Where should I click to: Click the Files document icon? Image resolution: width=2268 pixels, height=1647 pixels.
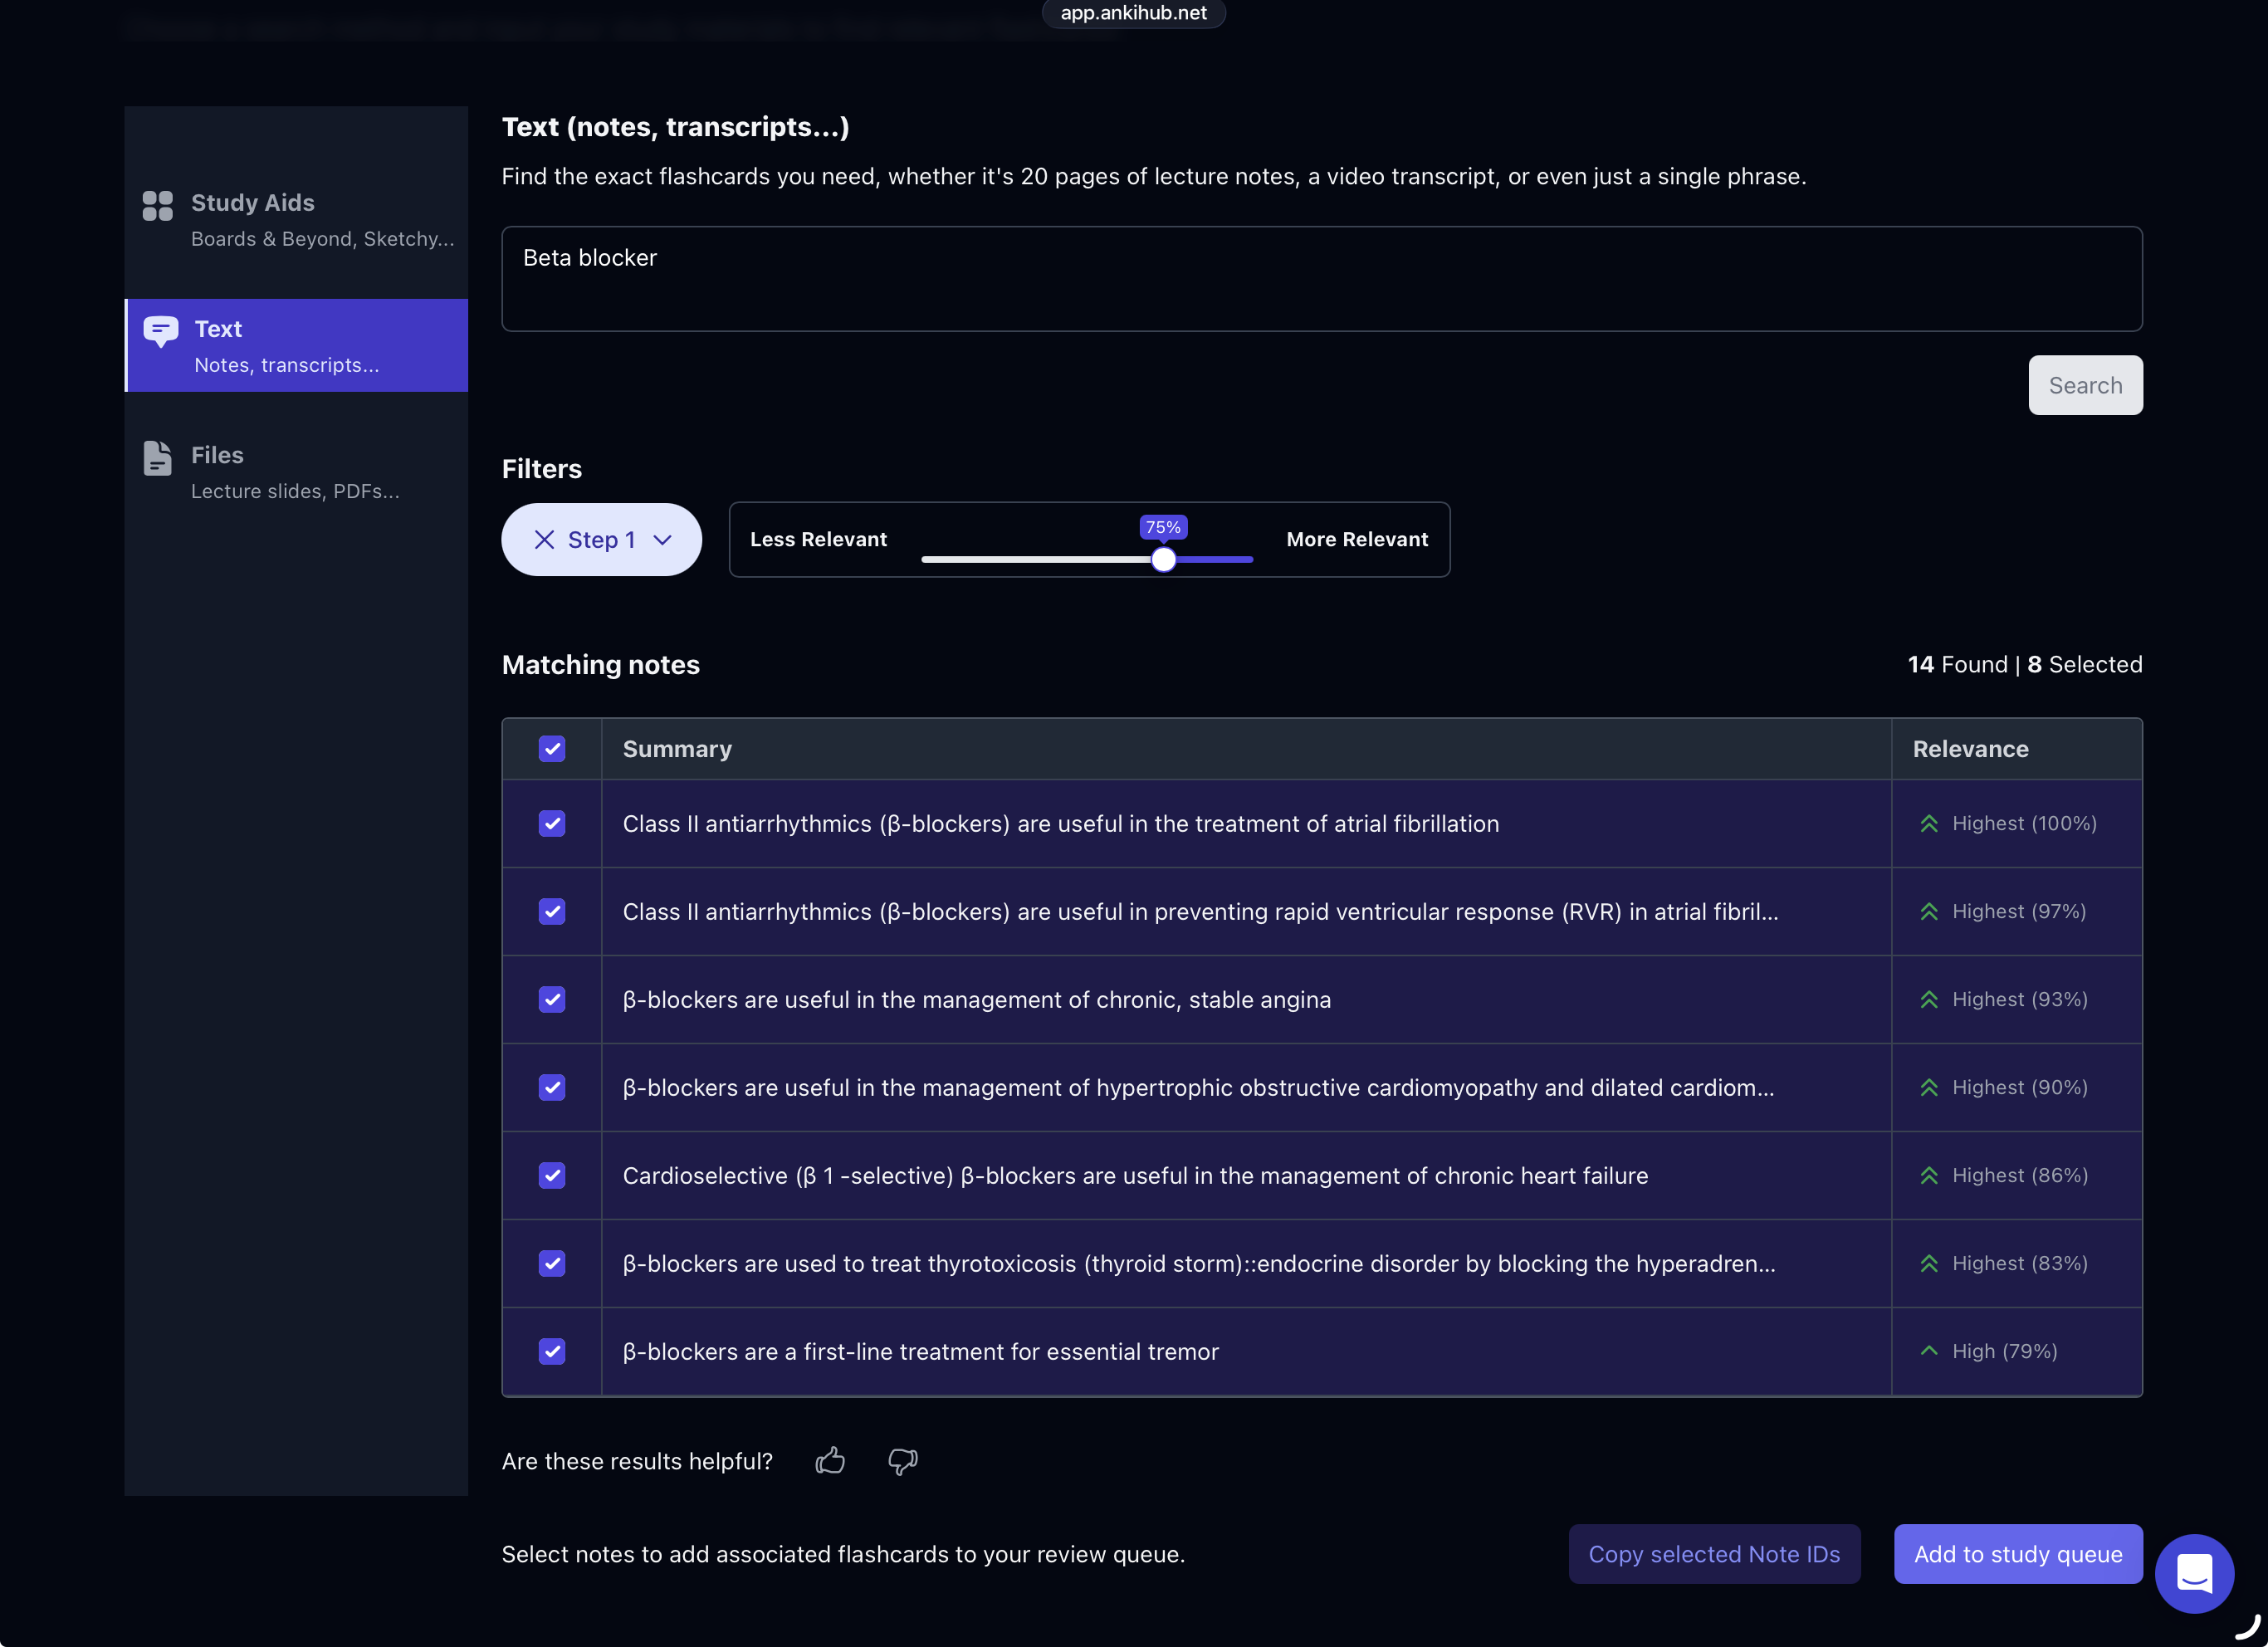tap(157, 458)
